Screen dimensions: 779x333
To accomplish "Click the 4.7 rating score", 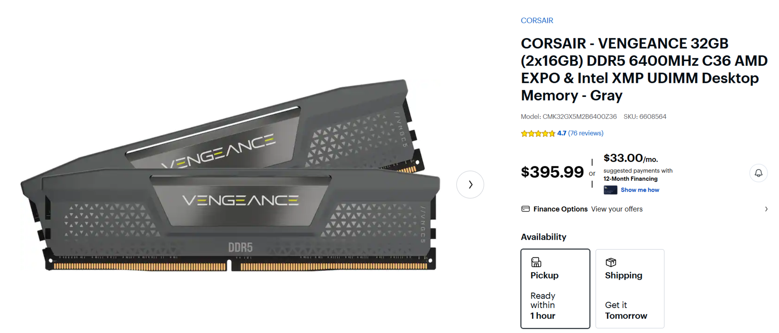I will click(x=561, y=133).
